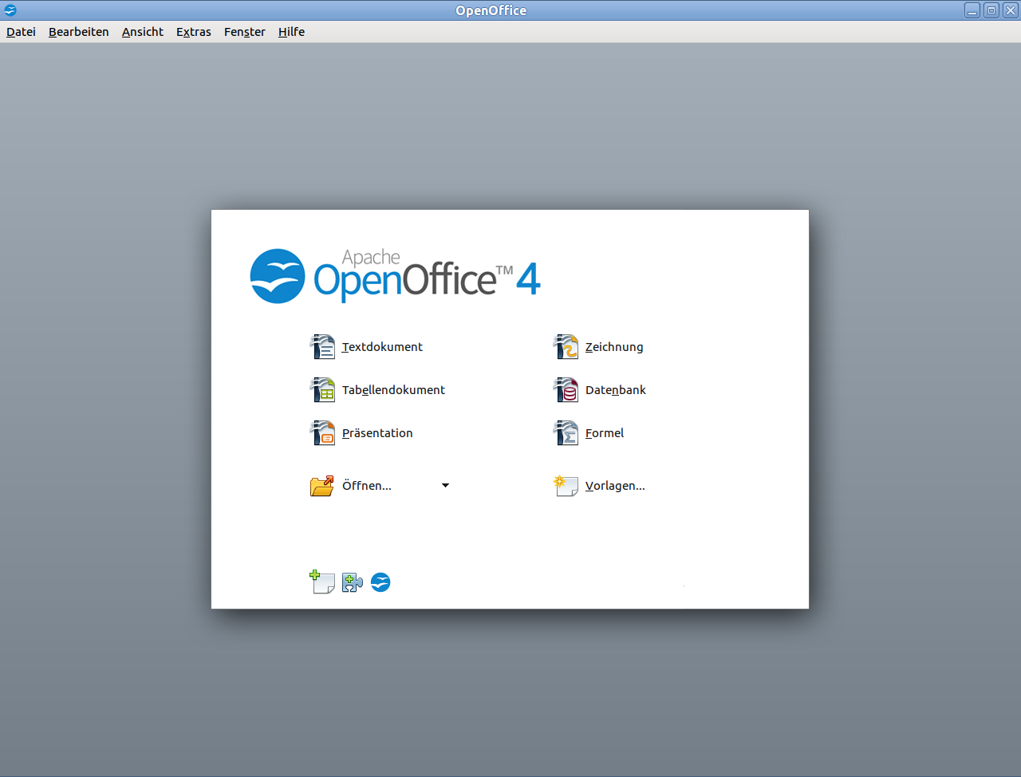Click the Öffnen folder icon
Screen dimensions: 1021x777
point(322,486)
